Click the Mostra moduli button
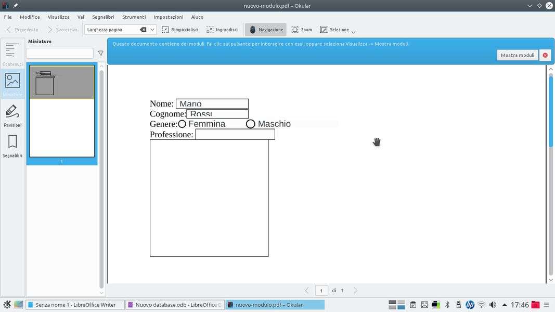The height and width of the screenshot is (312, 555). pos(517,55)
